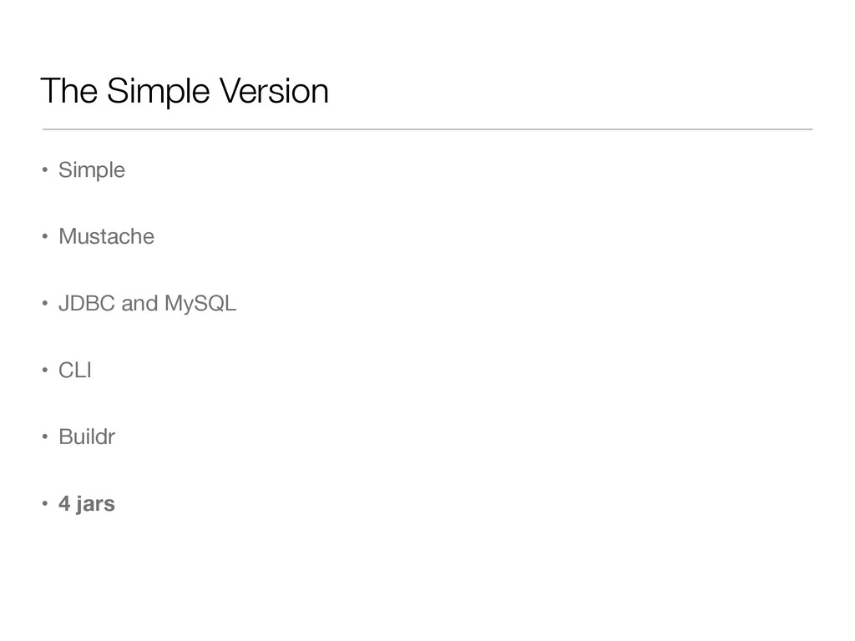Select the 'Simple' bullet text
855x641 pixels.
92,170
